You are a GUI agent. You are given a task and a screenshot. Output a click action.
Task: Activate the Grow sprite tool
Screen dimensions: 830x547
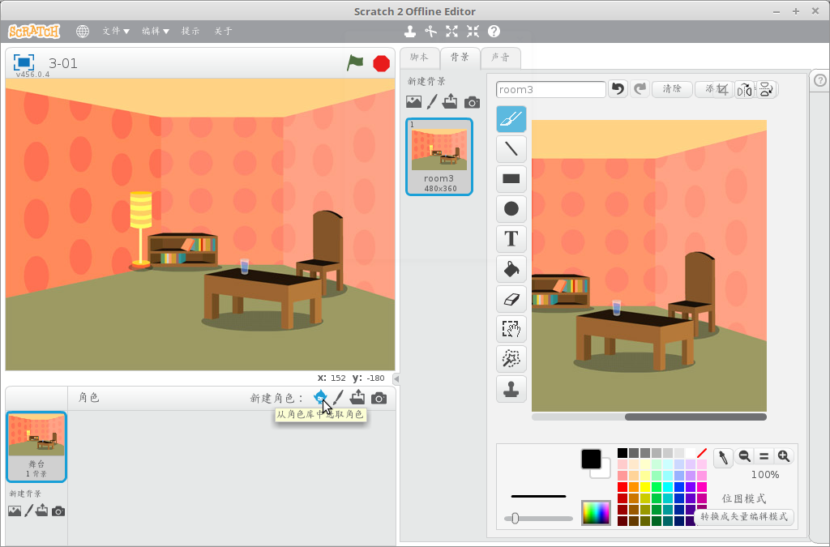pyautogui.click(x=451, y=32)
